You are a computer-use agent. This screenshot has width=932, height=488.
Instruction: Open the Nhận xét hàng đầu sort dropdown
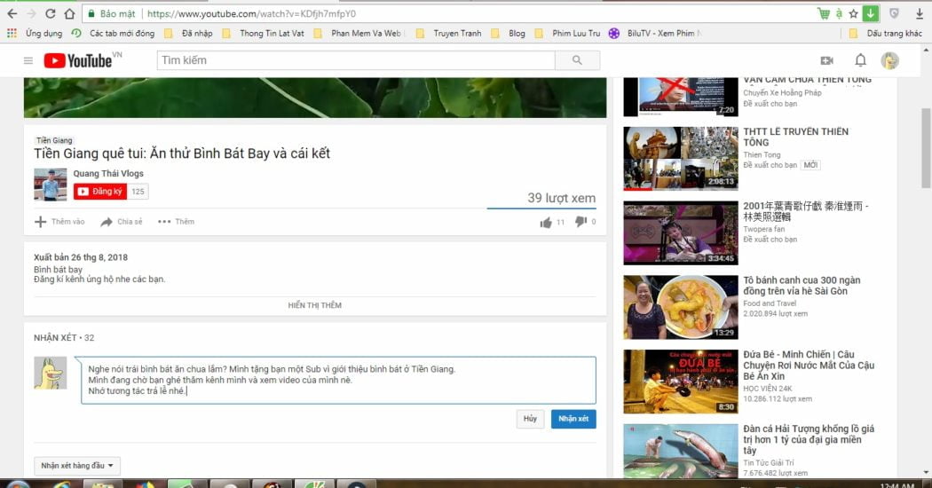[x=76, y=466]
